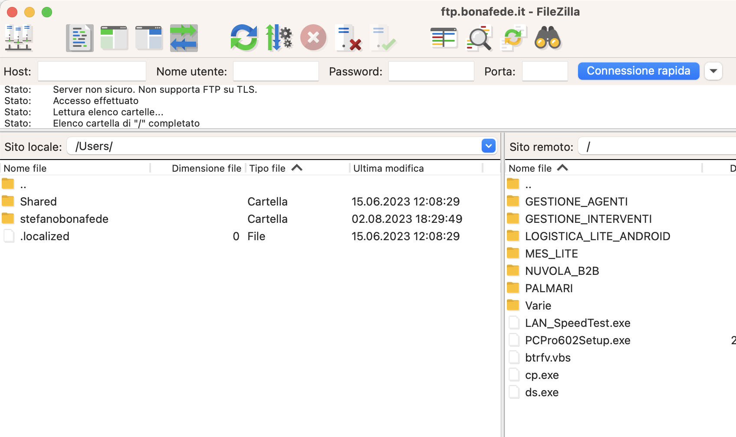Select the ds.exe remote file
Viewport: 736px width, 437px height.
(x=621, y=392)
